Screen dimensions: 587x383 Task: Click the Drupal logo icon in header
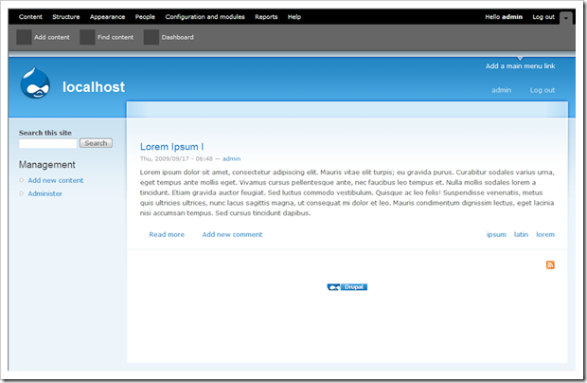coord(35,84)
